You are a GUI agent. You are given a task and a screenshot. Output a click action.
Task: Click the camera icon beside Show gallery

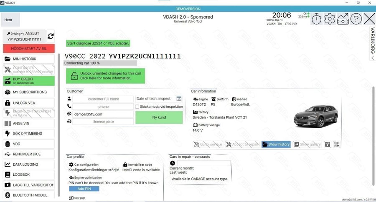328,144
